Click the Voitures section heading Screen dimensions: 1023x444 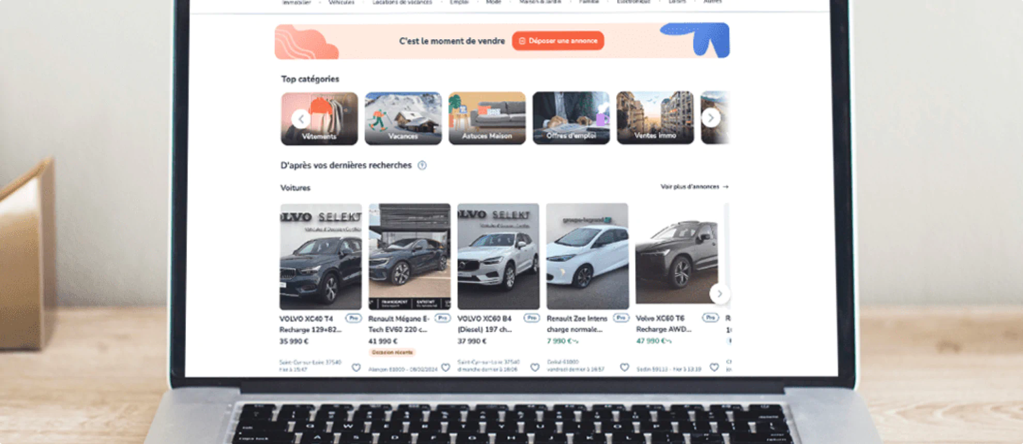(x=296, y=188)
